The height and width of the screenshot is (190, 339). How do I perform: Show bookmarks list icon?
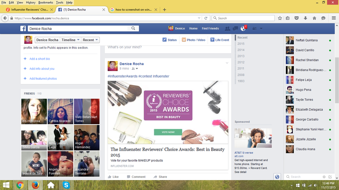tap(288, 18)
